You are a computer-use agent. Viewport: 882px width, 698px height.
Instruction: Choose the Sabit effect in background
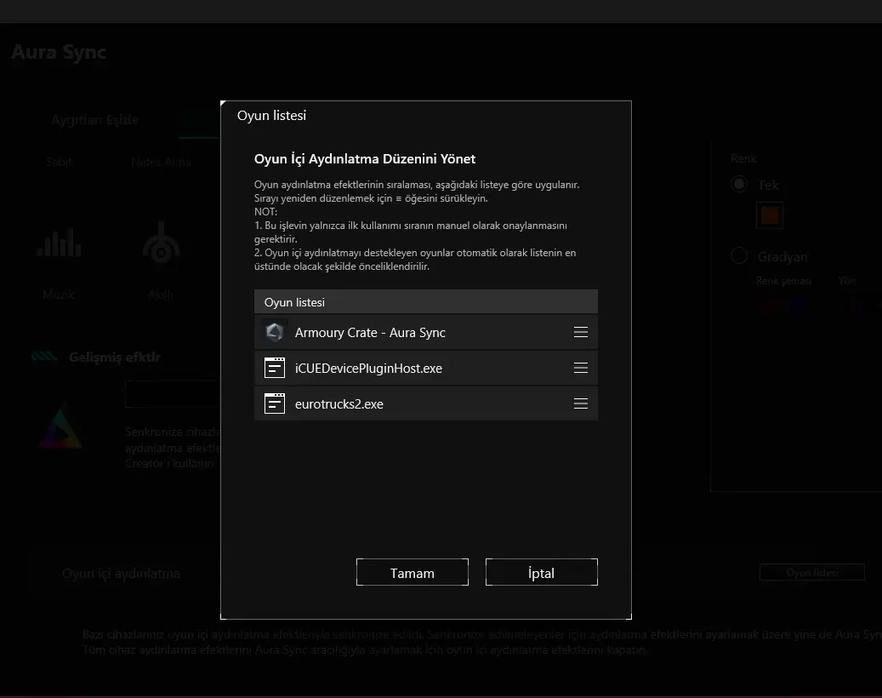point(59,162)
